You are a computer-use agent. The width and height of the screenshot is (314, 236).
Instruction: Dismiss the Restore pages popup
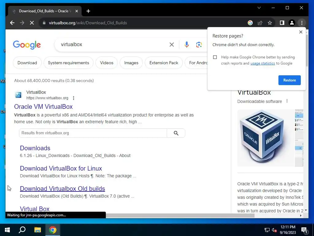[301, 32]
